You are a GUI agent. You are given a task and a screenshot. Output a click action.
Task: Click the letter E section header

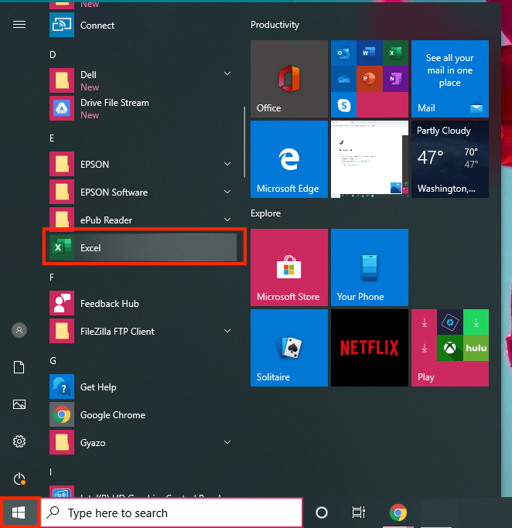point(52,138)
